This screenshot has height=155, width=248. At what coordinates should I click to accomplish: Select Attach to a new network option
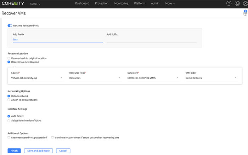point(9,100)
